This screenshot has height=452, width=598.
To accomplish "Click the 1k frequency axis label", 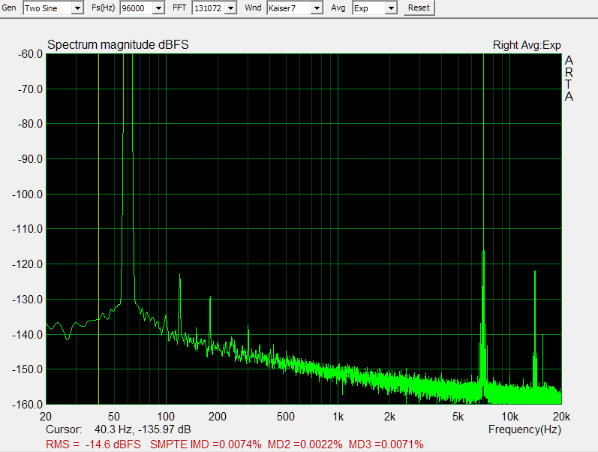I will (338, 417).
